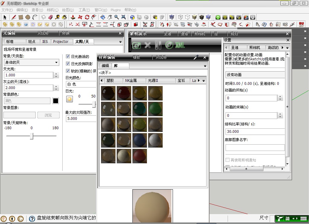Select the arrow Select tool
The width and height of the screenshot is (309, 224).
coord(5,17)
